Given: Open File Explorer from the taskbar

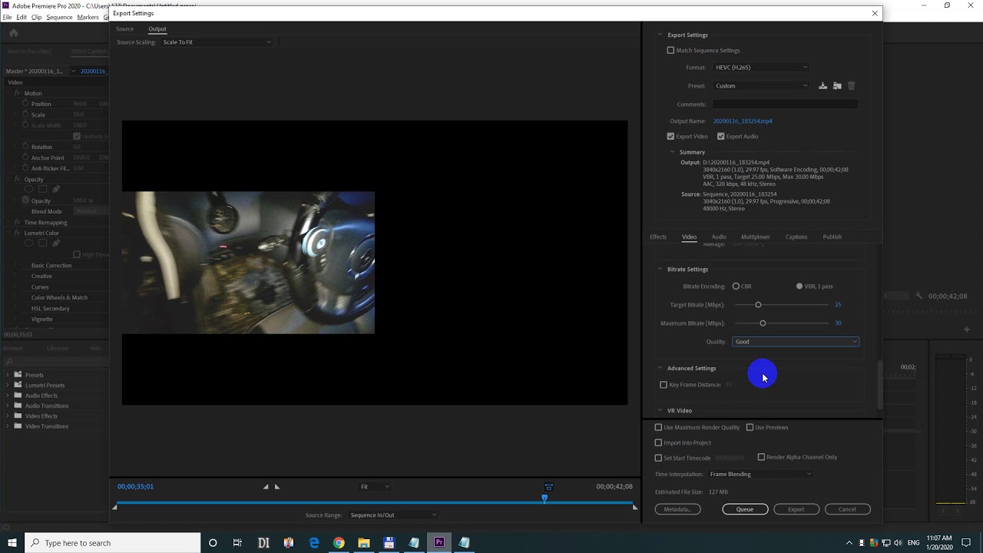Looking at the screenshot, I should coord(364,543).
